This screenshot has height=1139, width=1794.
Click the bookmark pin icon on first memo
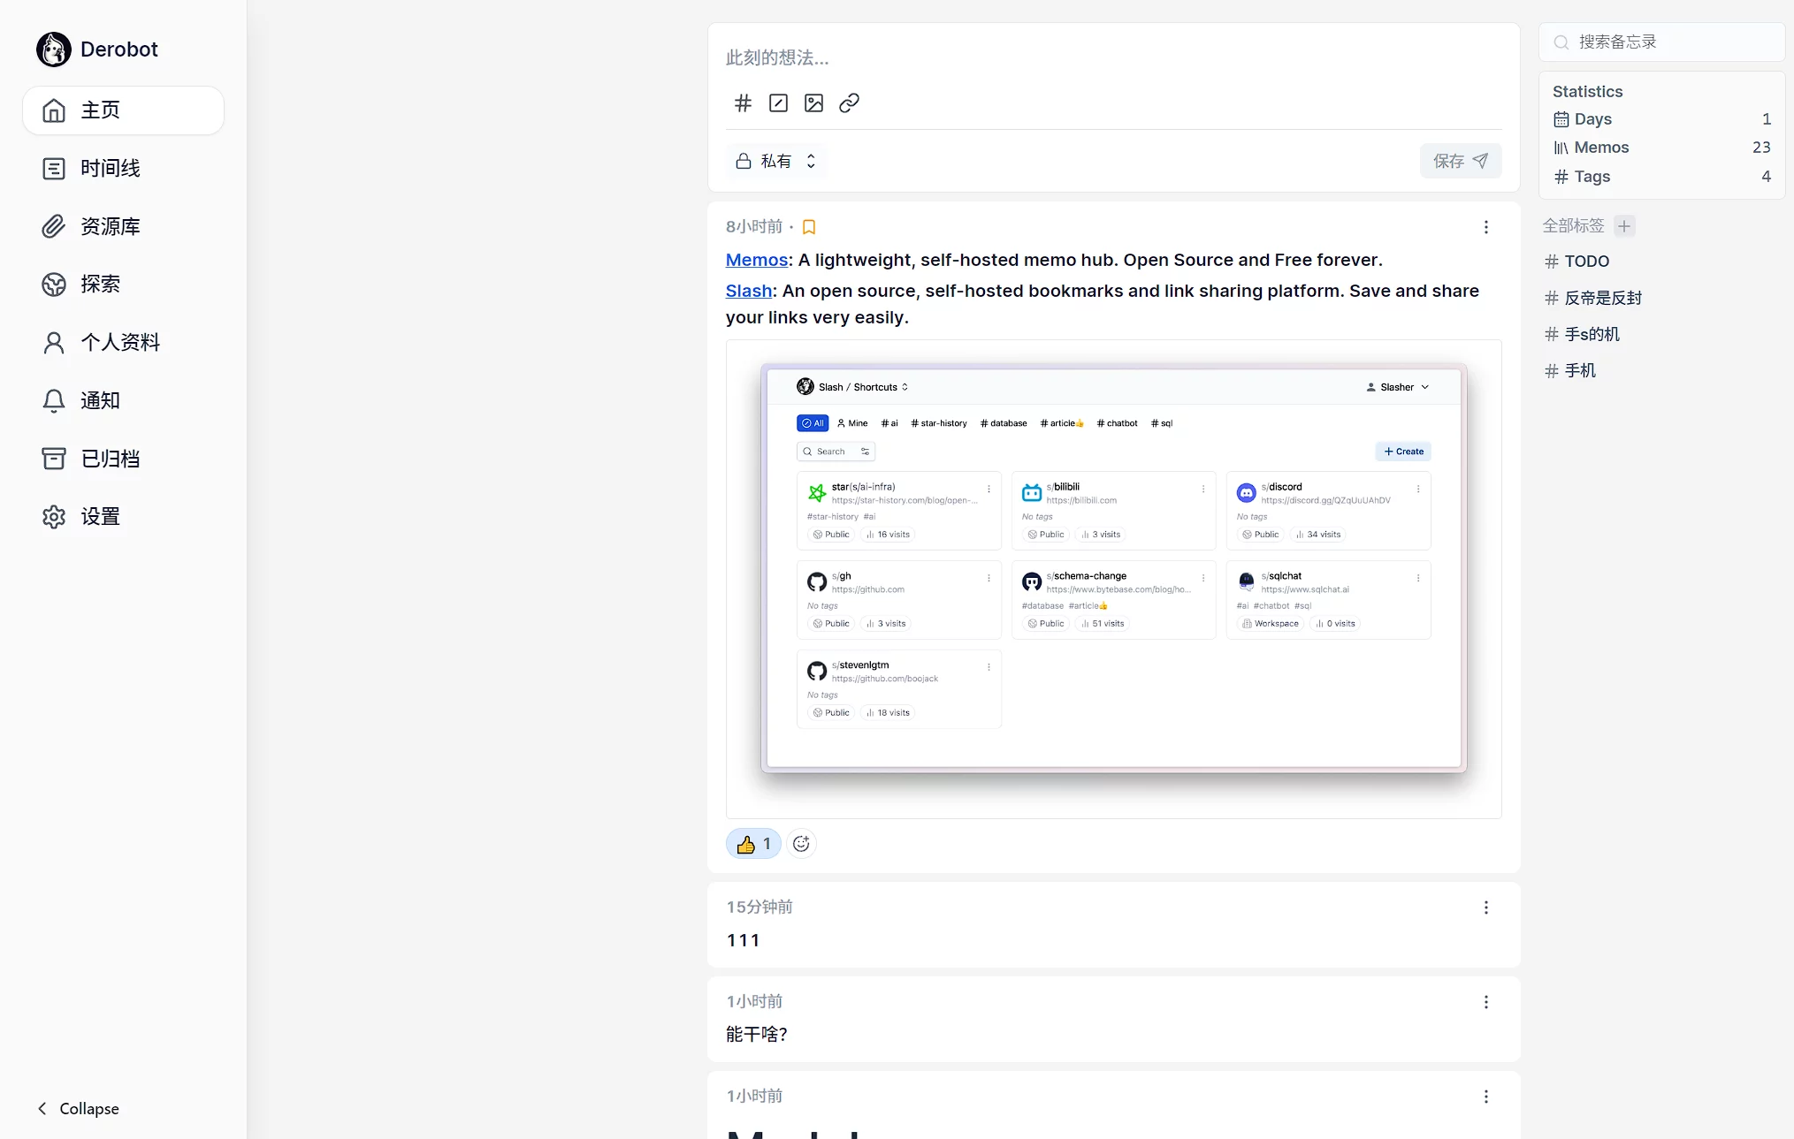coord(808,227)
